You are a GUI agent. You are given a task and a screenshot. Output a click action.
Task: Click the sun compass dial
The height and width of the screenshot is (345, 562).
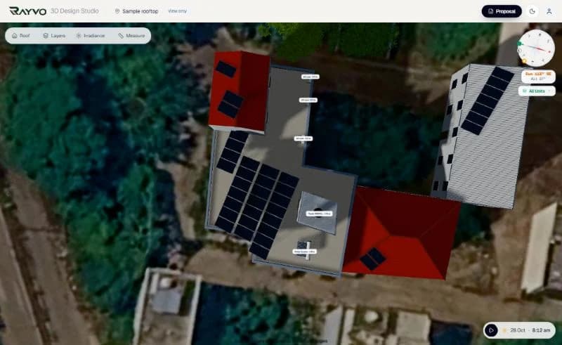536,48
